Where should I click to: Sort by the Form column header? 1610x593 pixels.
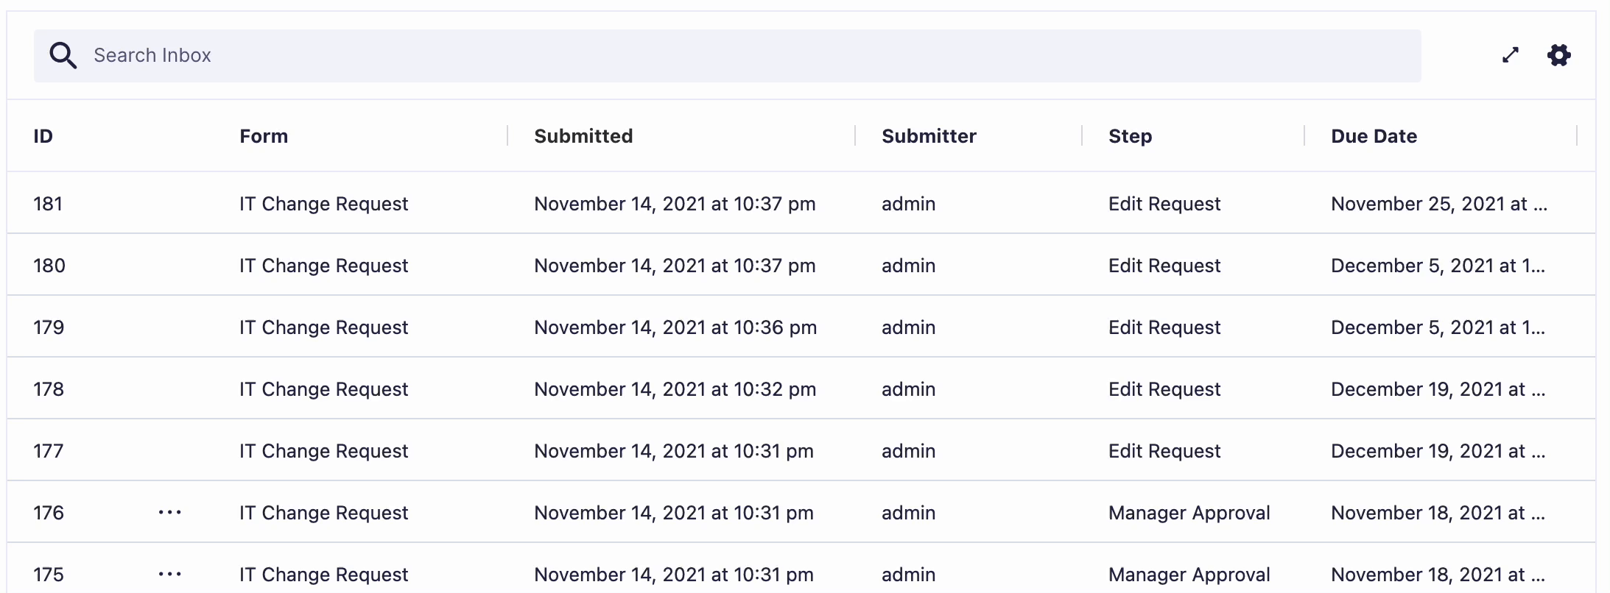264,136
